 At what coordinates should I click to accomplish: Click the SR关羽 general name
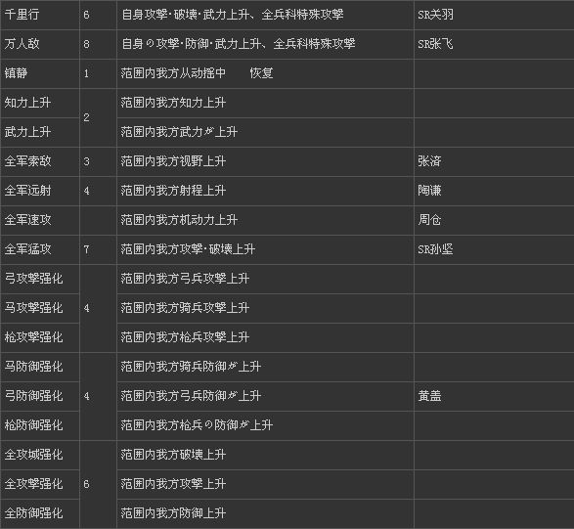point(435,15)
